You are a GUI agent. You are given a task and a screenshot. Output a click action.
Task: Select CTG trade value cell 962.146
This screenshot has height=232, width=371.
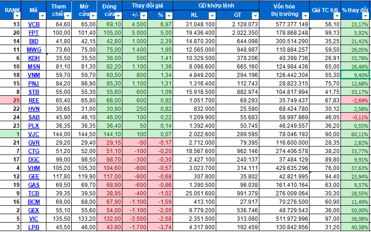point(237,151)
